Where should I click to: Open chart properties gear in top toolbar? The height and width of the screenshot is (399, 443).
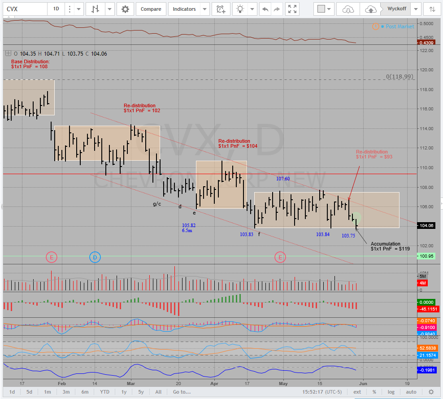125,9
